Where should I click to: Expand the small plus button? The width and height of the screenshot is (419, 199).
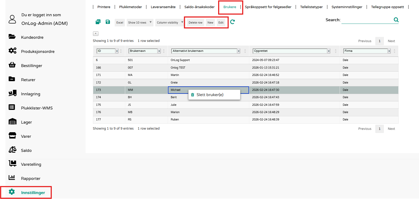click(96, 34)
